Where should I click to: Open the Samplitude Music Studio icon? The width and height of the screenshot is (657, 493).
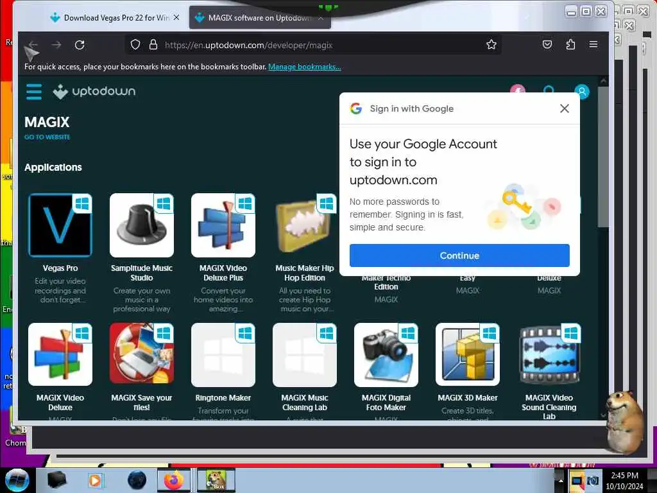(142, 225)
